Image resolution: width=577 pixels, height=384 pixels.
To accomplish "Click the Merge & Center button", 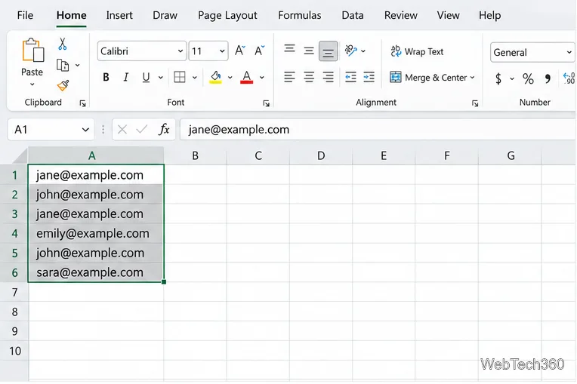I will pos(429,78).
